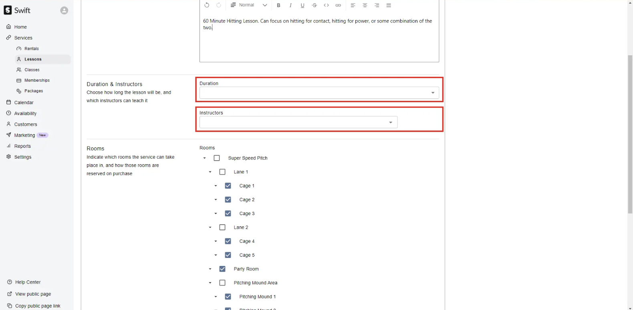Viewport: 633px width, 310px height.
Task: Collapse the Pitching Mound Area node
Action: 210,283
